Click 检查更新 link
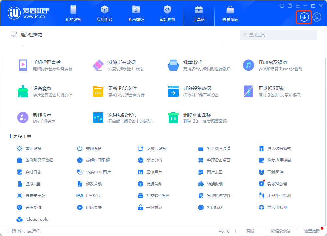The image size is (327, 236). click(312, 231)
